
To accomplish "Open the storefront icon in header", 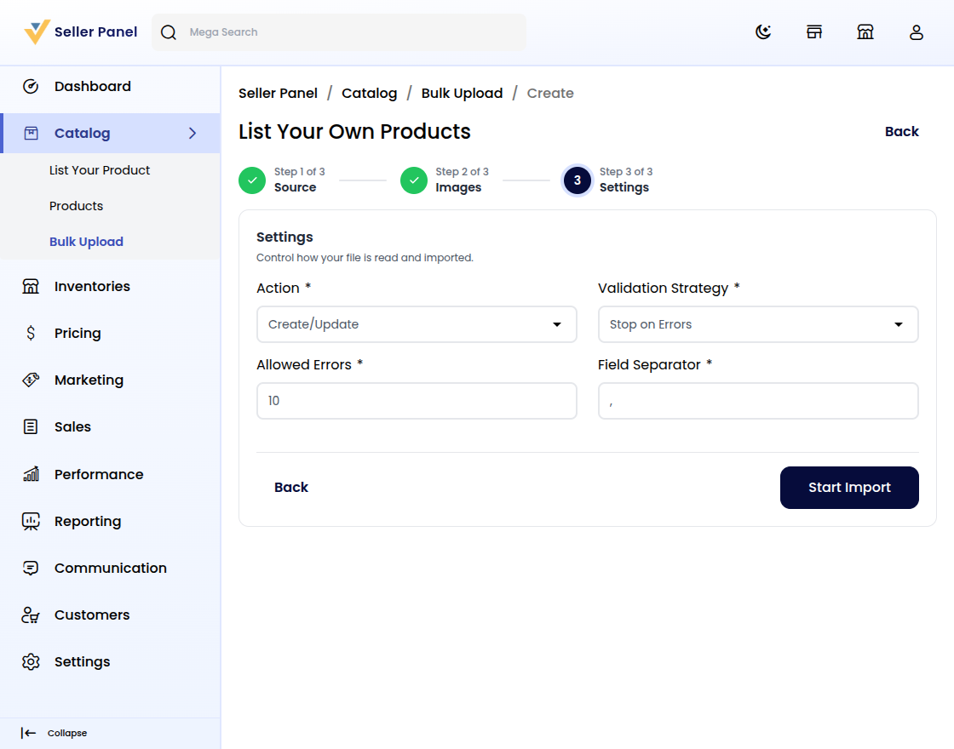I will [814, 32].
